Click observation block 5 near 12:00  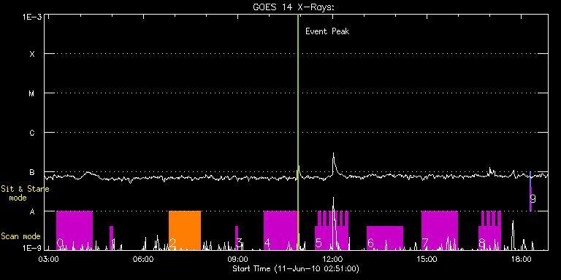click(332, 230)
